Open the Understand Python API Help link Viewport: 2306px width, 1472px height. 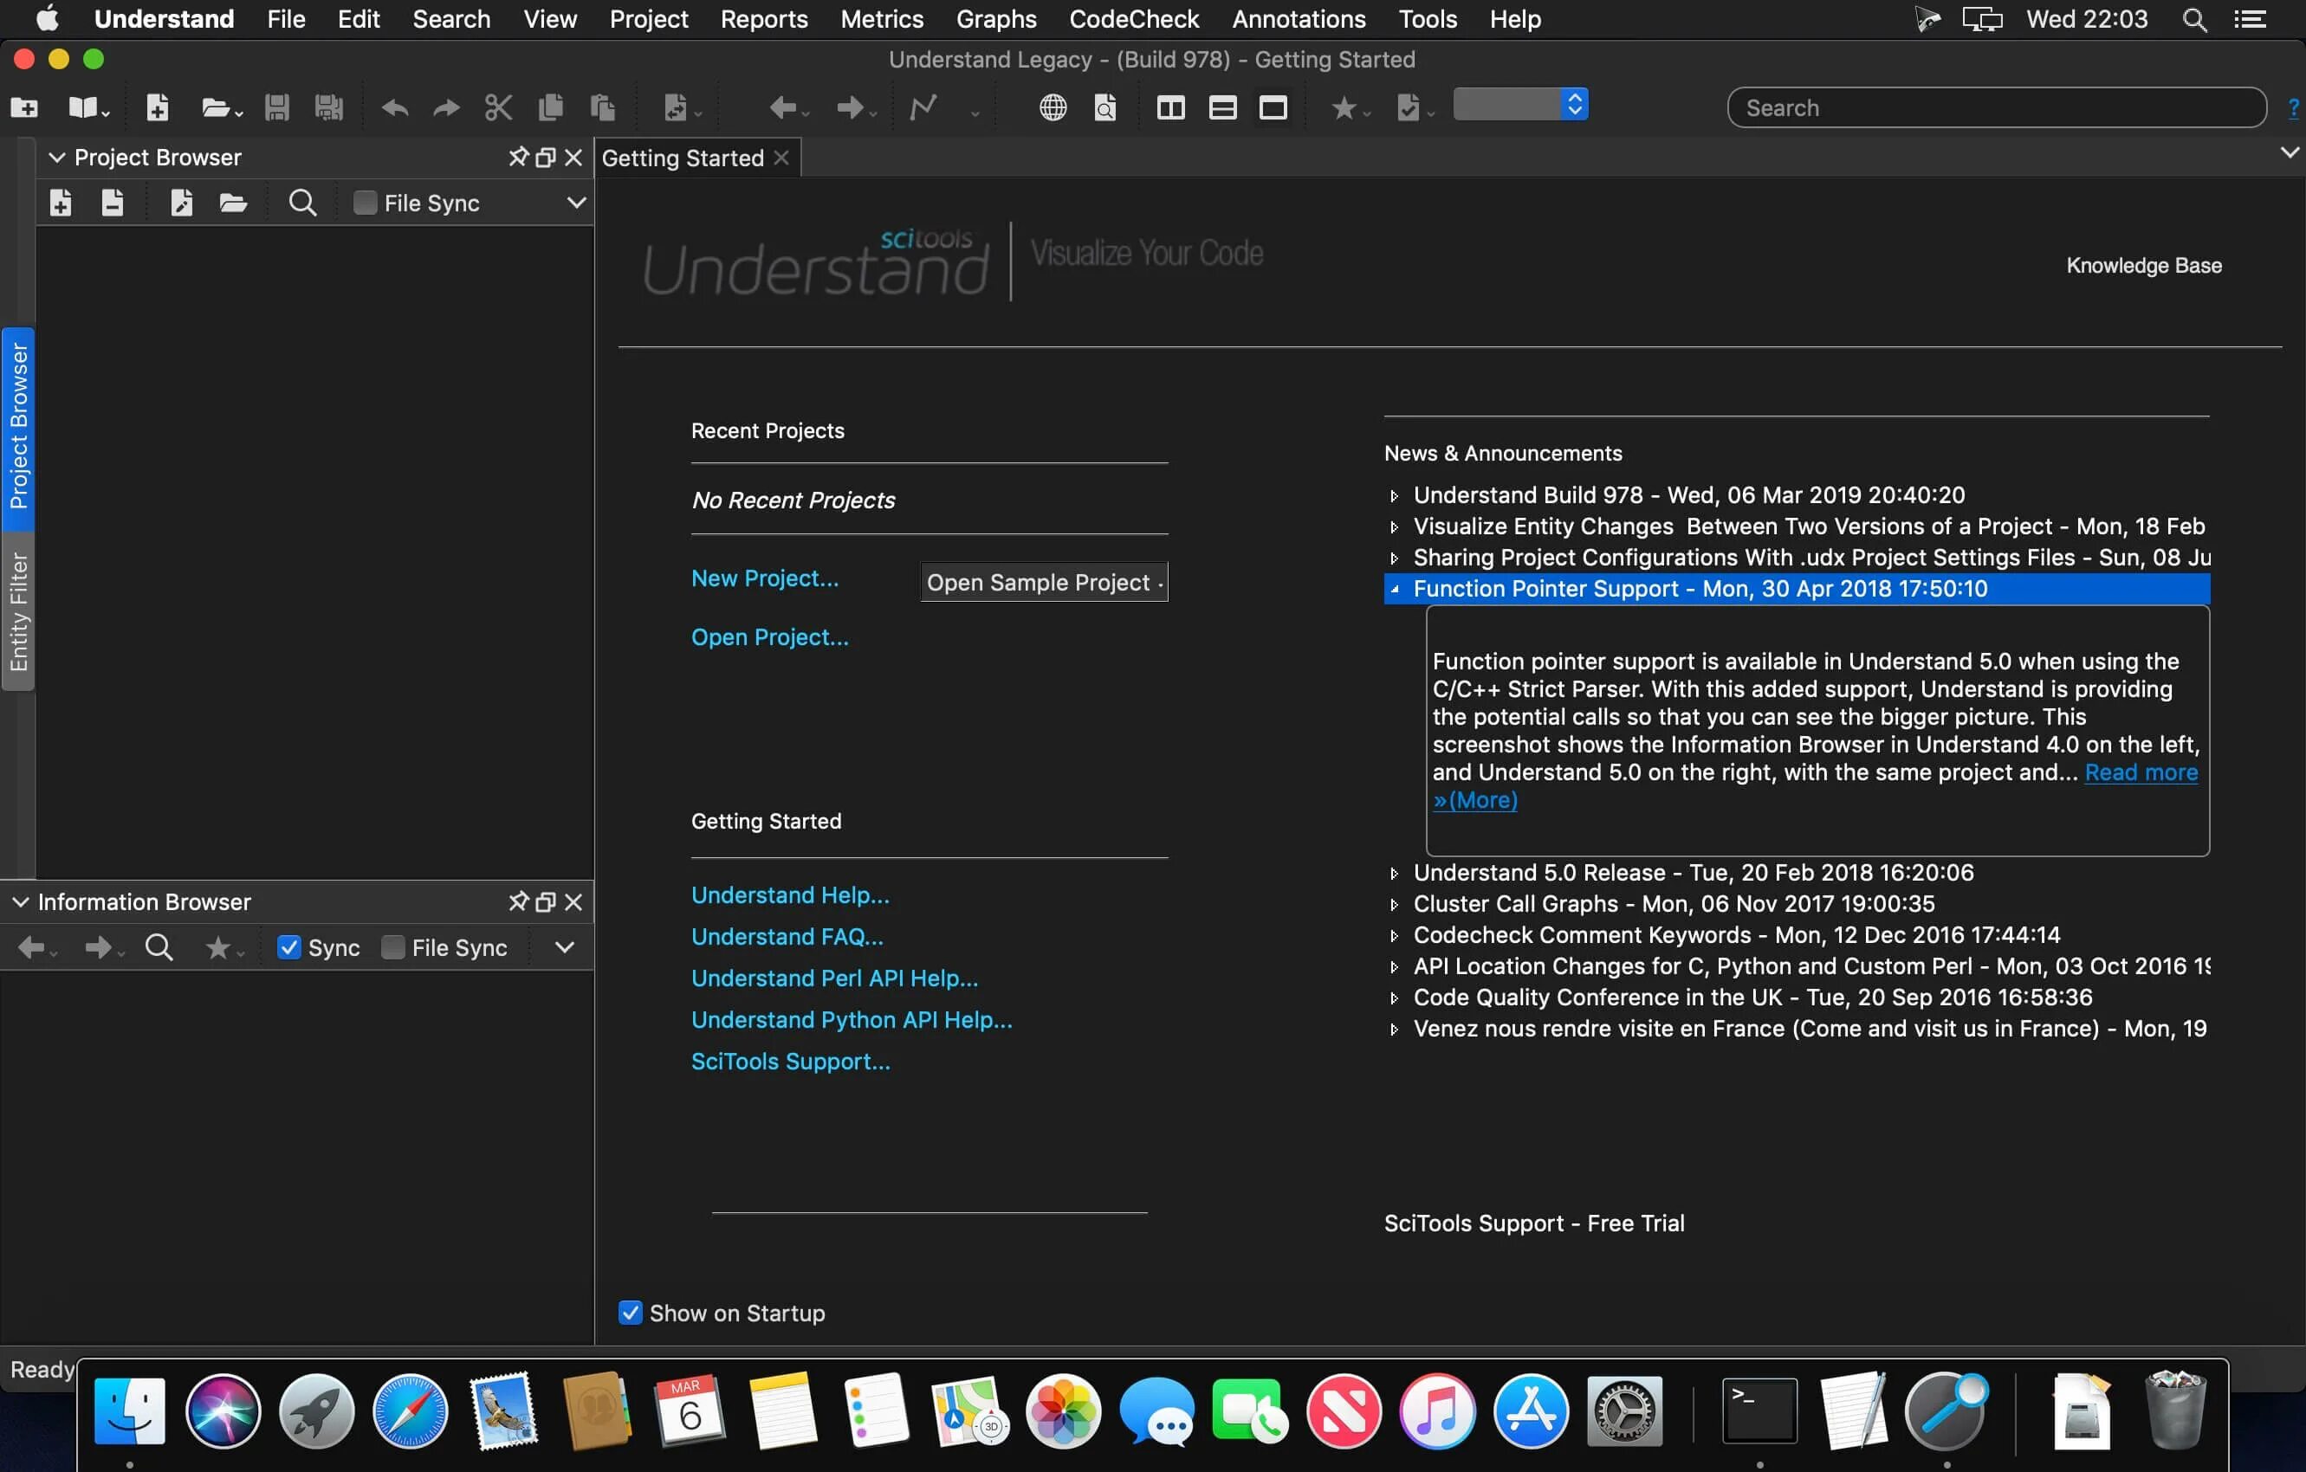(x=851, y=1019)
